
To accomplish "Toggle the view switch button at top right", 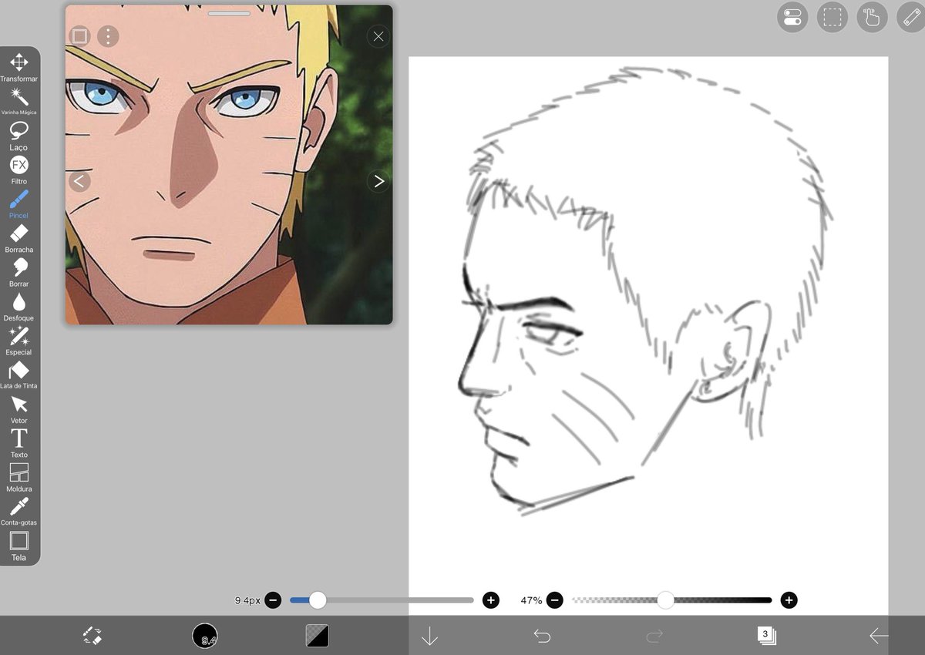I will 792,17.
